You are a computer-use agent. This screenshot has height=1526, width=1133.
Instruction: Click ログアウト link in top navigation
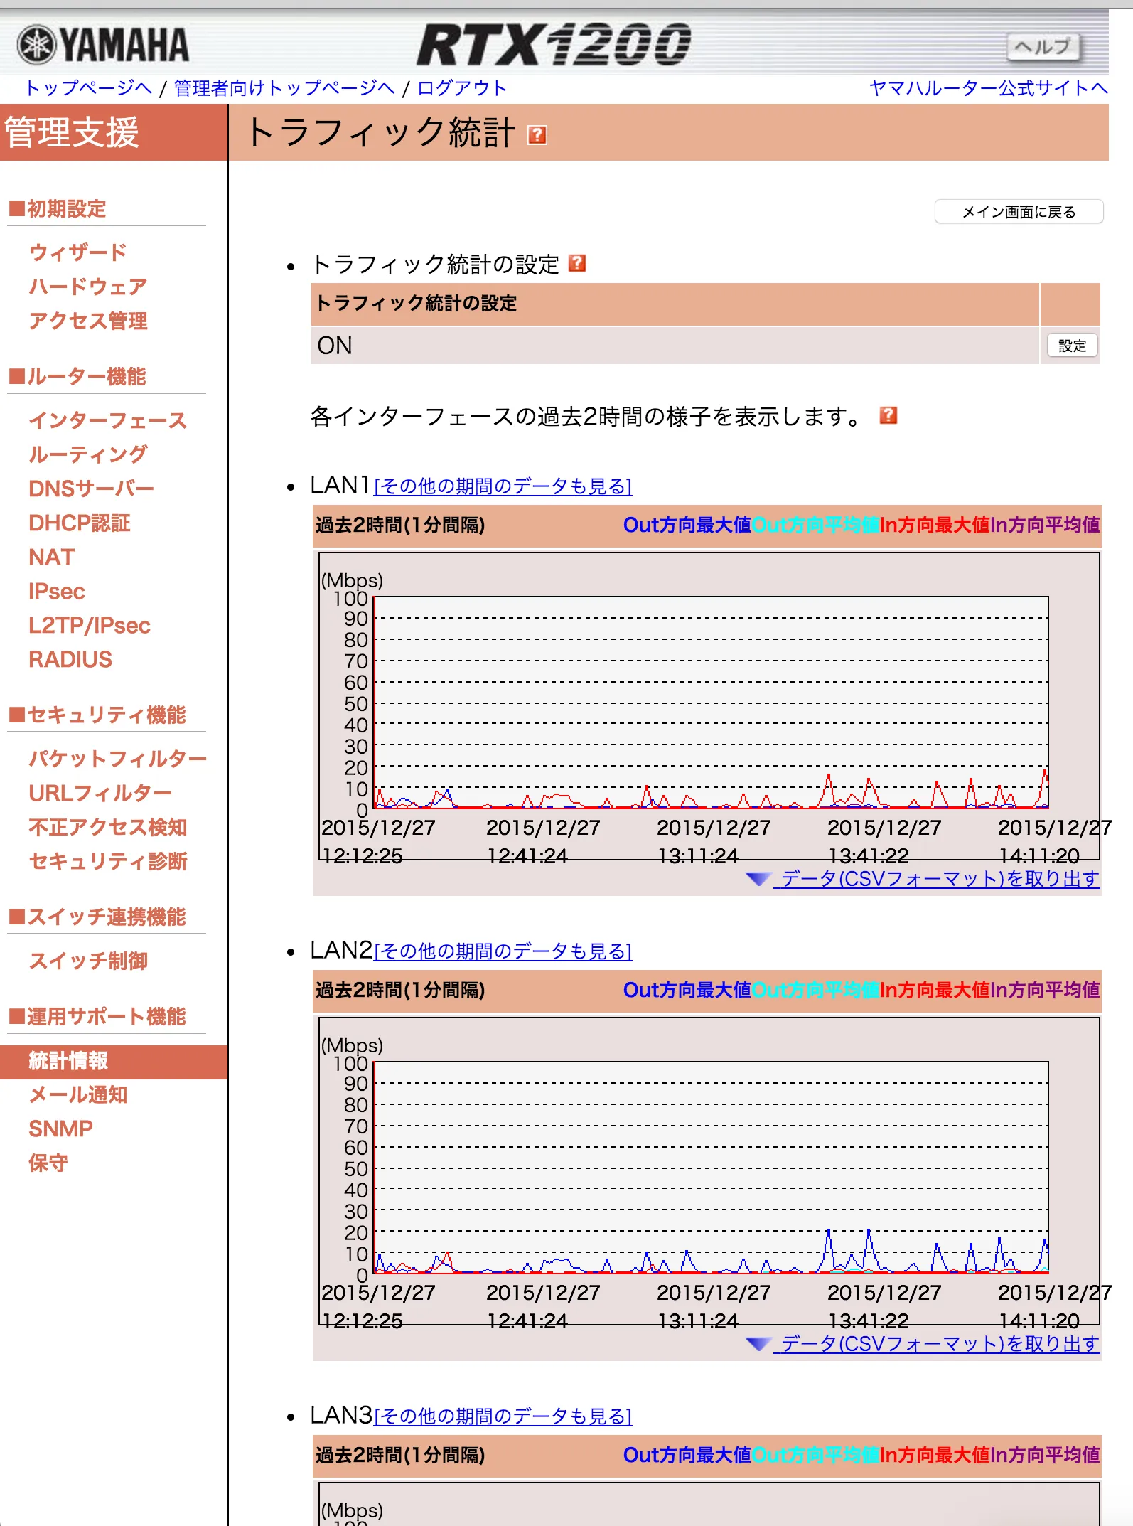pyautogui.click(x=461, y=88)
